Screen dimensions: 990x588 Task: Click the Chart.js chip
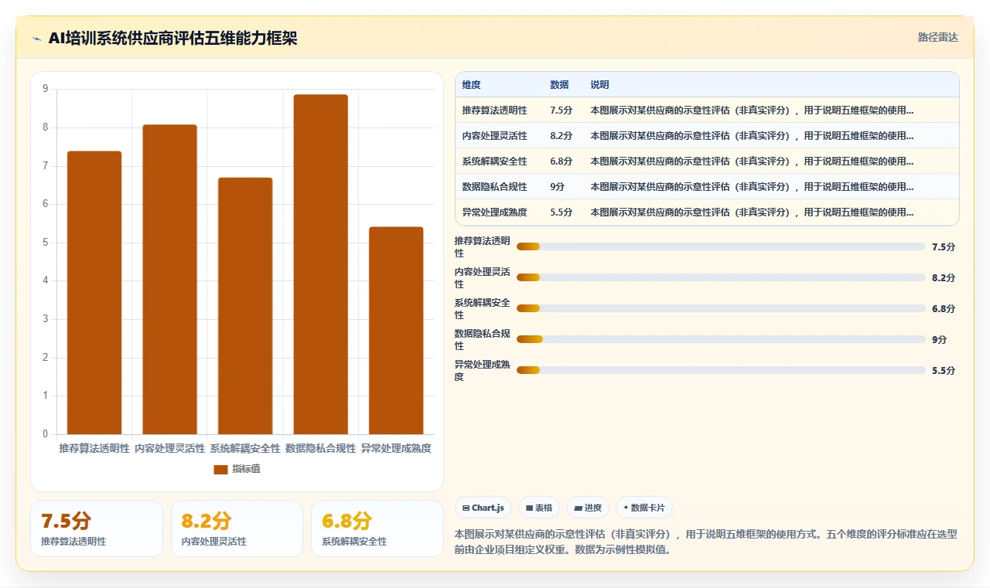483,508
